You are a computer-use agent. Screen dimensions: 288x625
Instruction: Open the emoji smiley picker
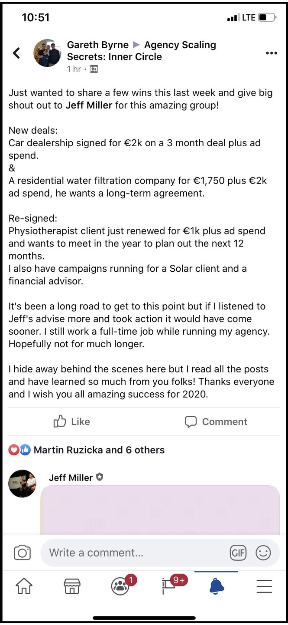point(263,553)
